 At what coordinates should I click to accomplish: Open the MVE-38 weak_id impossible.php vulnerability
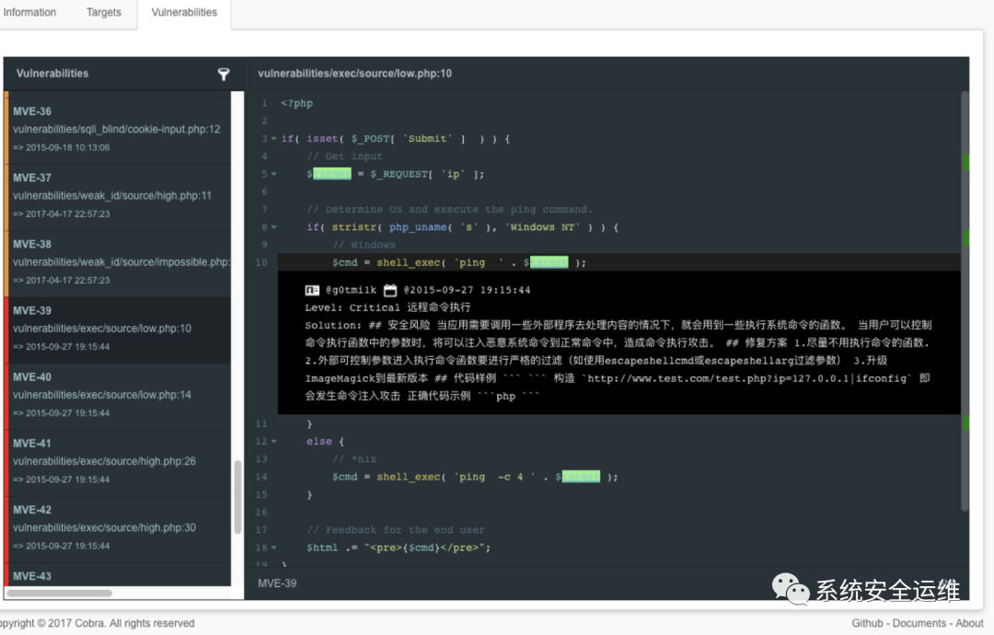pyautogui.click(x=118, y=262)
